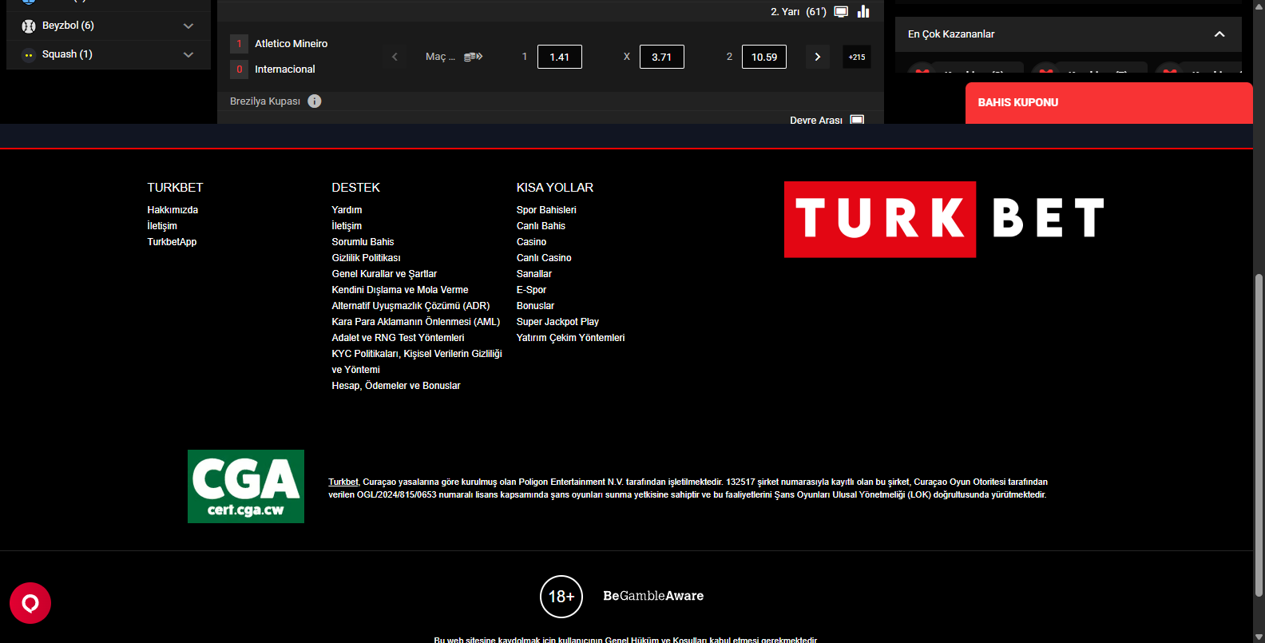Click the Beyzbol baseball sport icon
The height and width of the screenshot is (643, 1265).
click(x=29, y=26)
